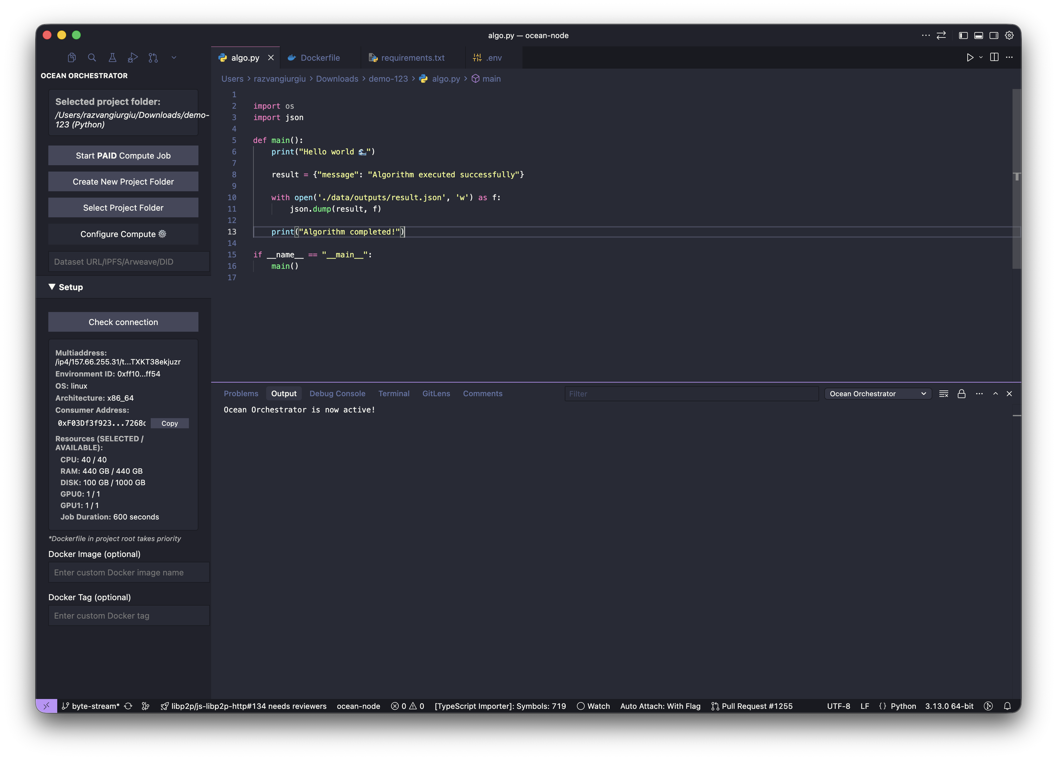1057x760 pixels.
Task: Copy the consumer address
Action: click(x=169, y=423)
